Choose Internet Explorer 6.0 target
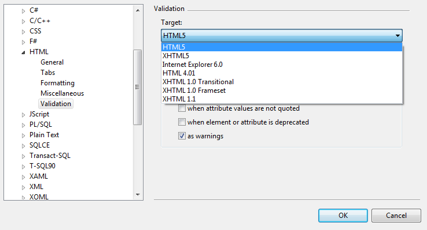Screen dimensions: 427x230 coord(282,65)
